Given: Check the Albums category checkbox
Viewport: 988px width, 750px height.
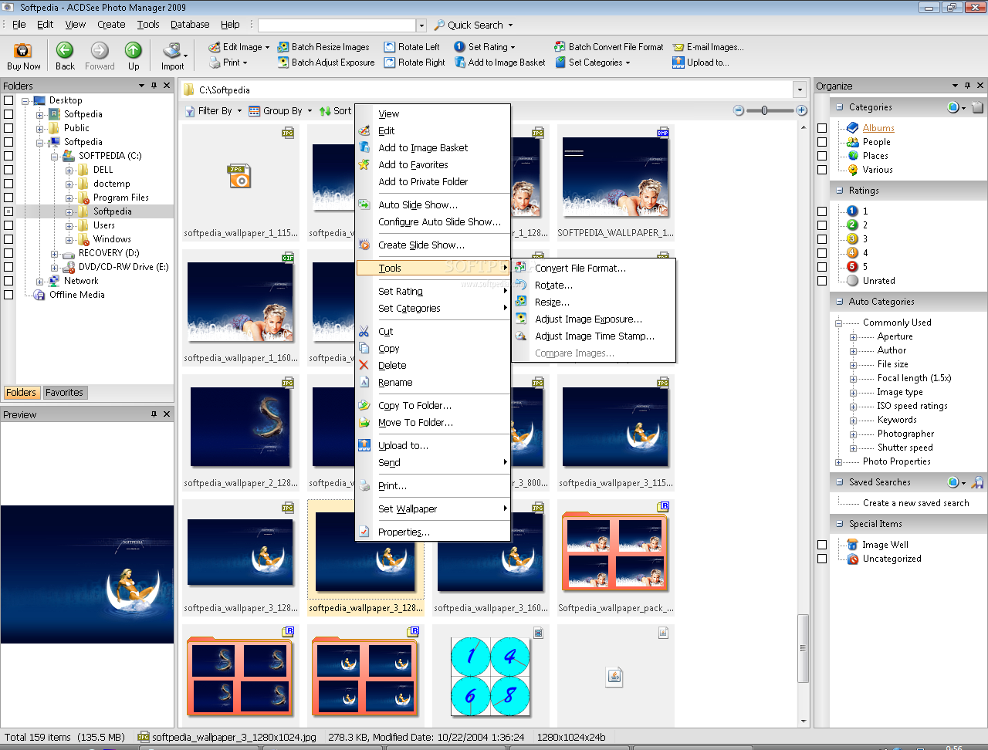Looking at the screenshot, I should [x=822, y=128].
